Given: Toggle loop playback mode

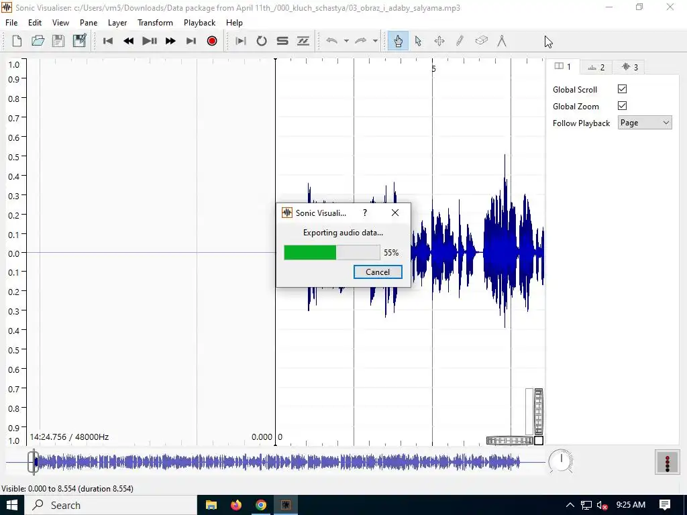Looking at the screenshot, I should point(262,41).
